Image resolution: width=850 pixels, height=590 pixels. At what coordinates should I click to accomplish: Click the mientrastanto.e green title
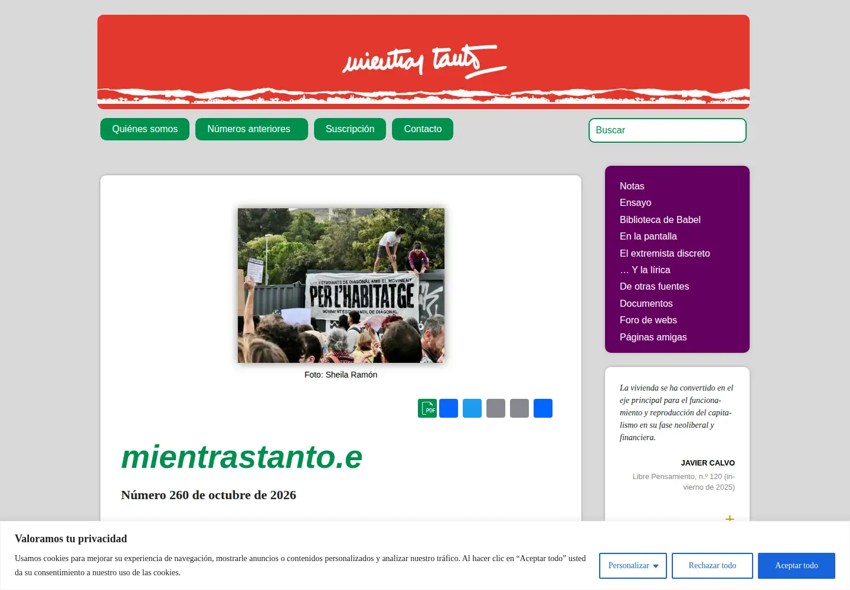[x=241, y=457]
